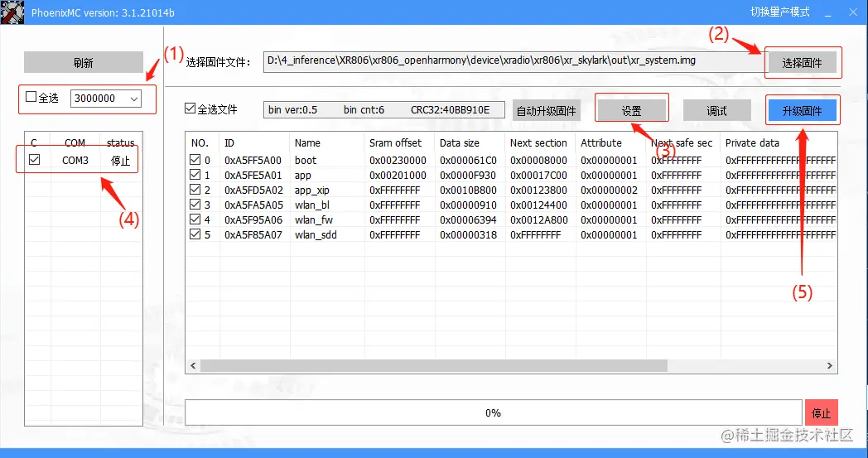Click the 停止 status cell for COM3
The width and height of the screenshot is (868, 458).
click(x=120, y=161)
